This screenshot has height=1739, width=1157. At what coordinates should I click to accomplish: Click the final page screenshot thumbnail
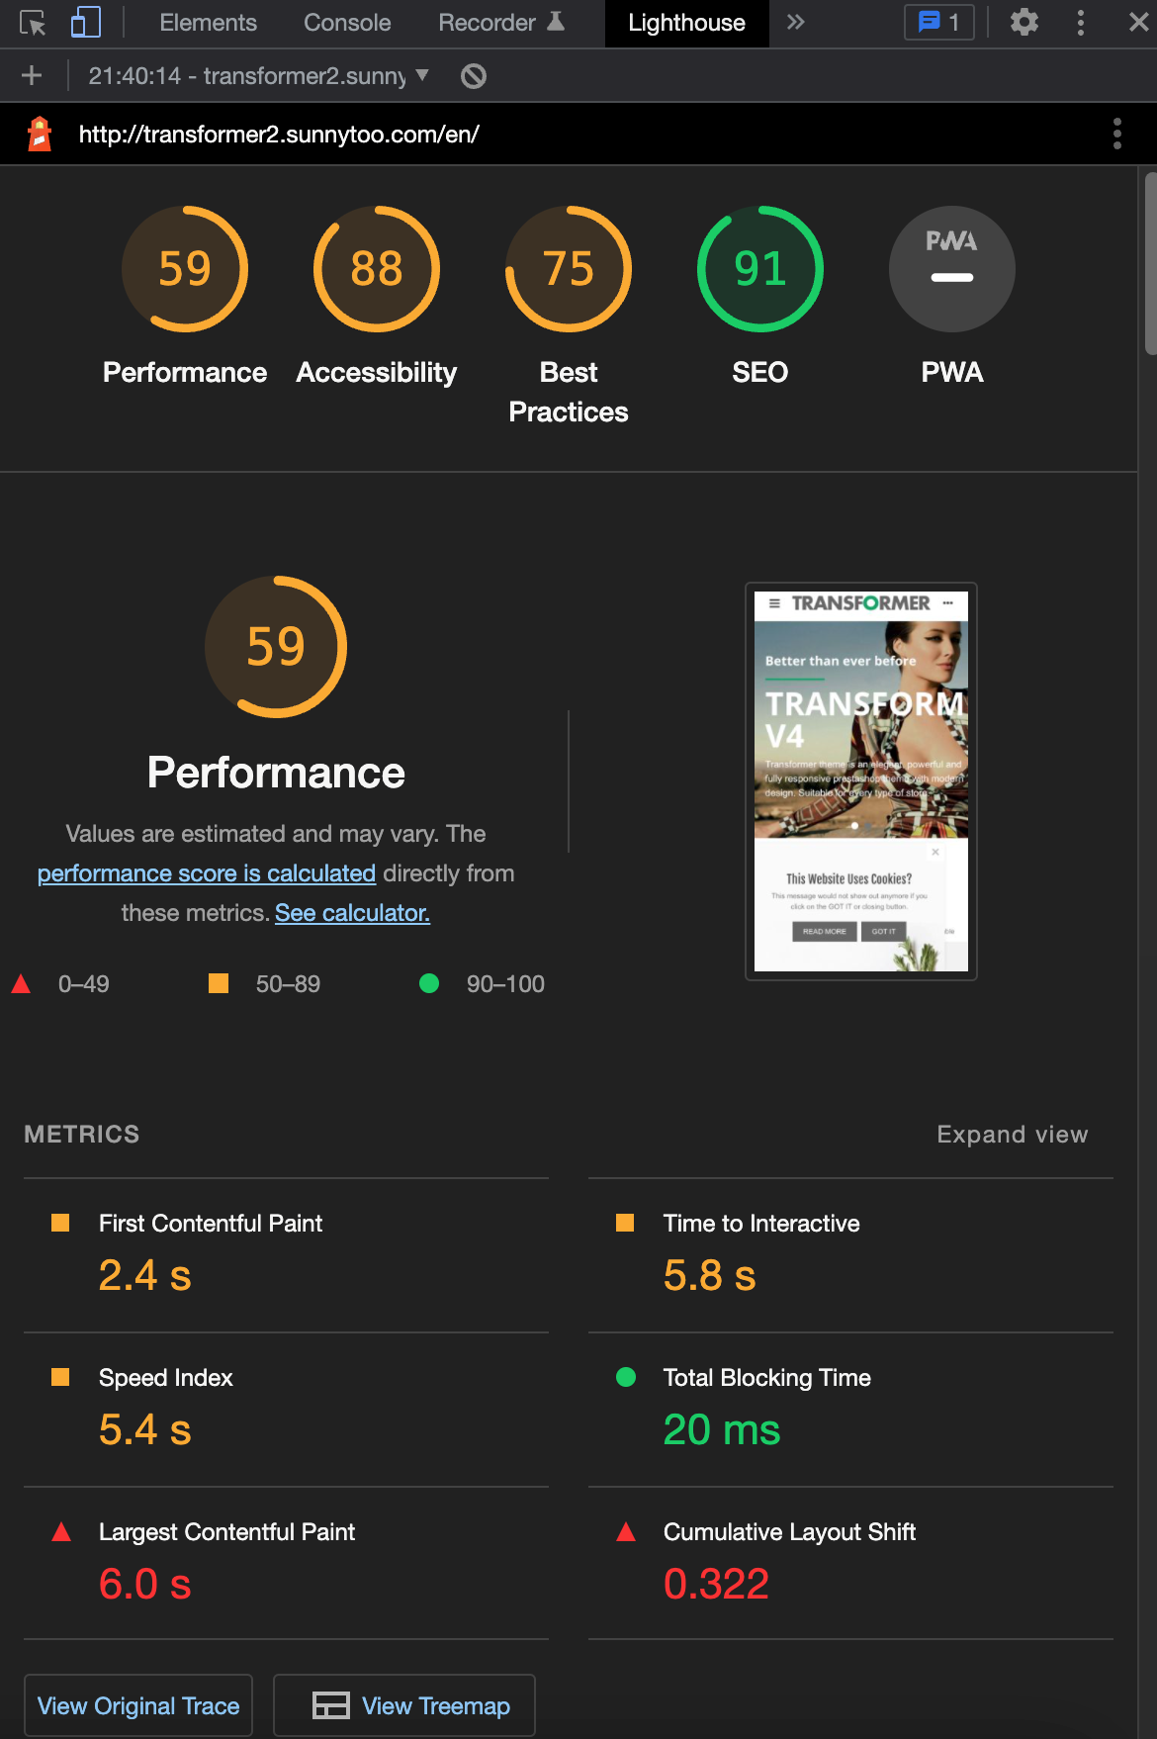click(861, 781)
